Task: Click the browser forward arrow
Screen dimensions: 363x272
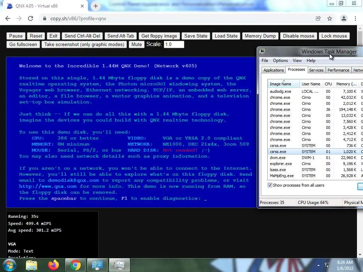Action: pos(19,18)
